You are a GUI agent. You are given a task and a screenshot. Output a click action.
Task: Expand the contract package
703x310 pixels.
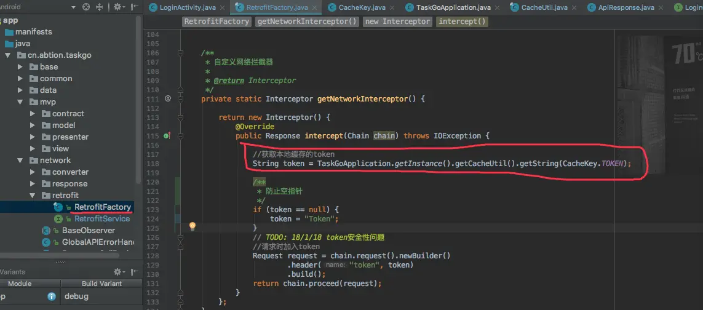click(32, 114)
